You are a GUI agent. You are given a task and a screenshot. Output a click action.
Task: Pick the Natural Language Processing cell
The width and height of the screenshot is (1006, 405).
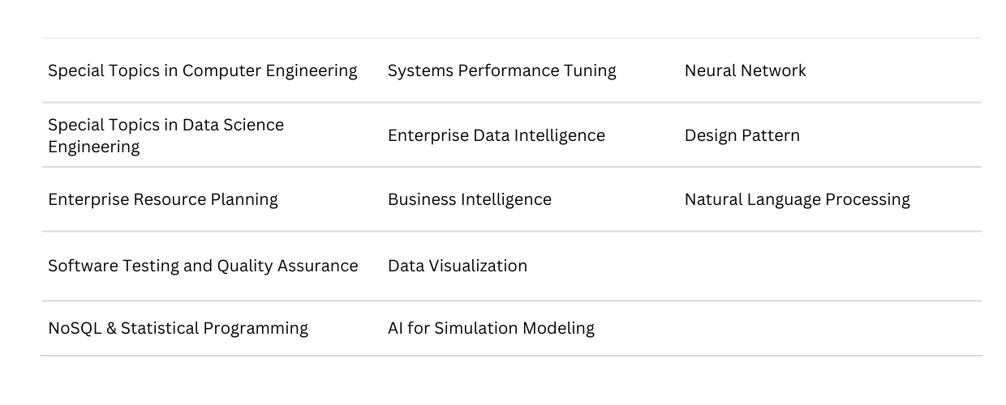click(797, 199)
